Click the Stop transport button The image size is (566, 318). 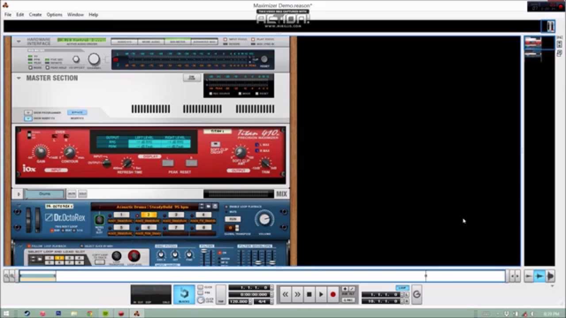point(310,295)
